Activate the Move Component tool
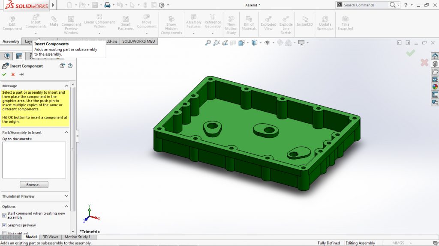The height and width of the screenshot is (246, 439). click(147, 21)
